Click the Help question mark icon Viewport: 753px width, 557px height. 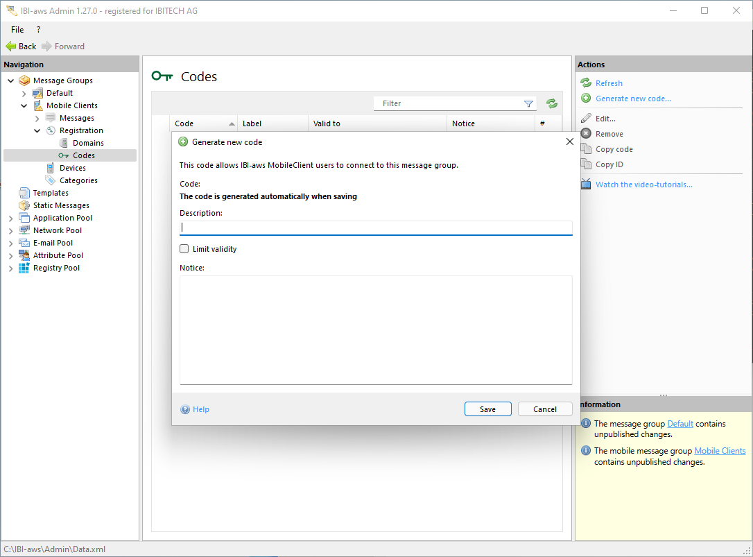185,409
